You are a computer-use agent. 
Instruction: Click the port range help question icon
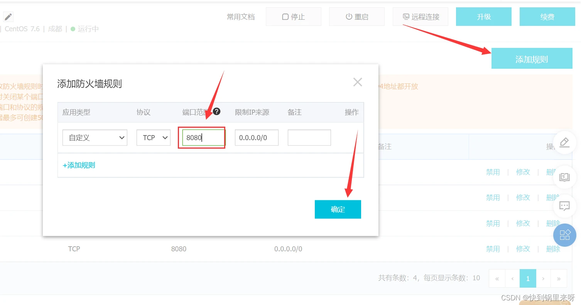pyautogui.click(x=217, y=112)
